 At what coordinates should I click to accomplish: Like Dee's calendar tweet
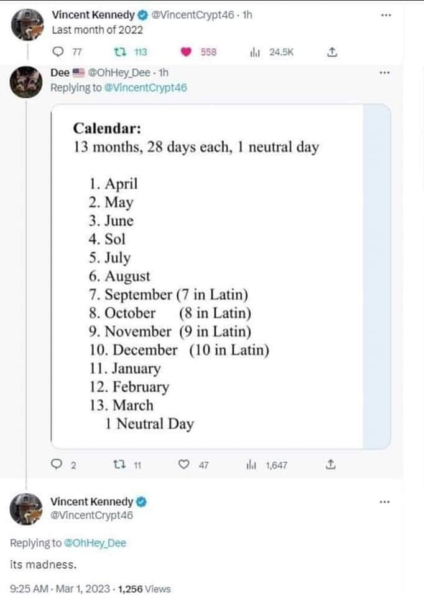pyautogui.click(x=183, y=465)
